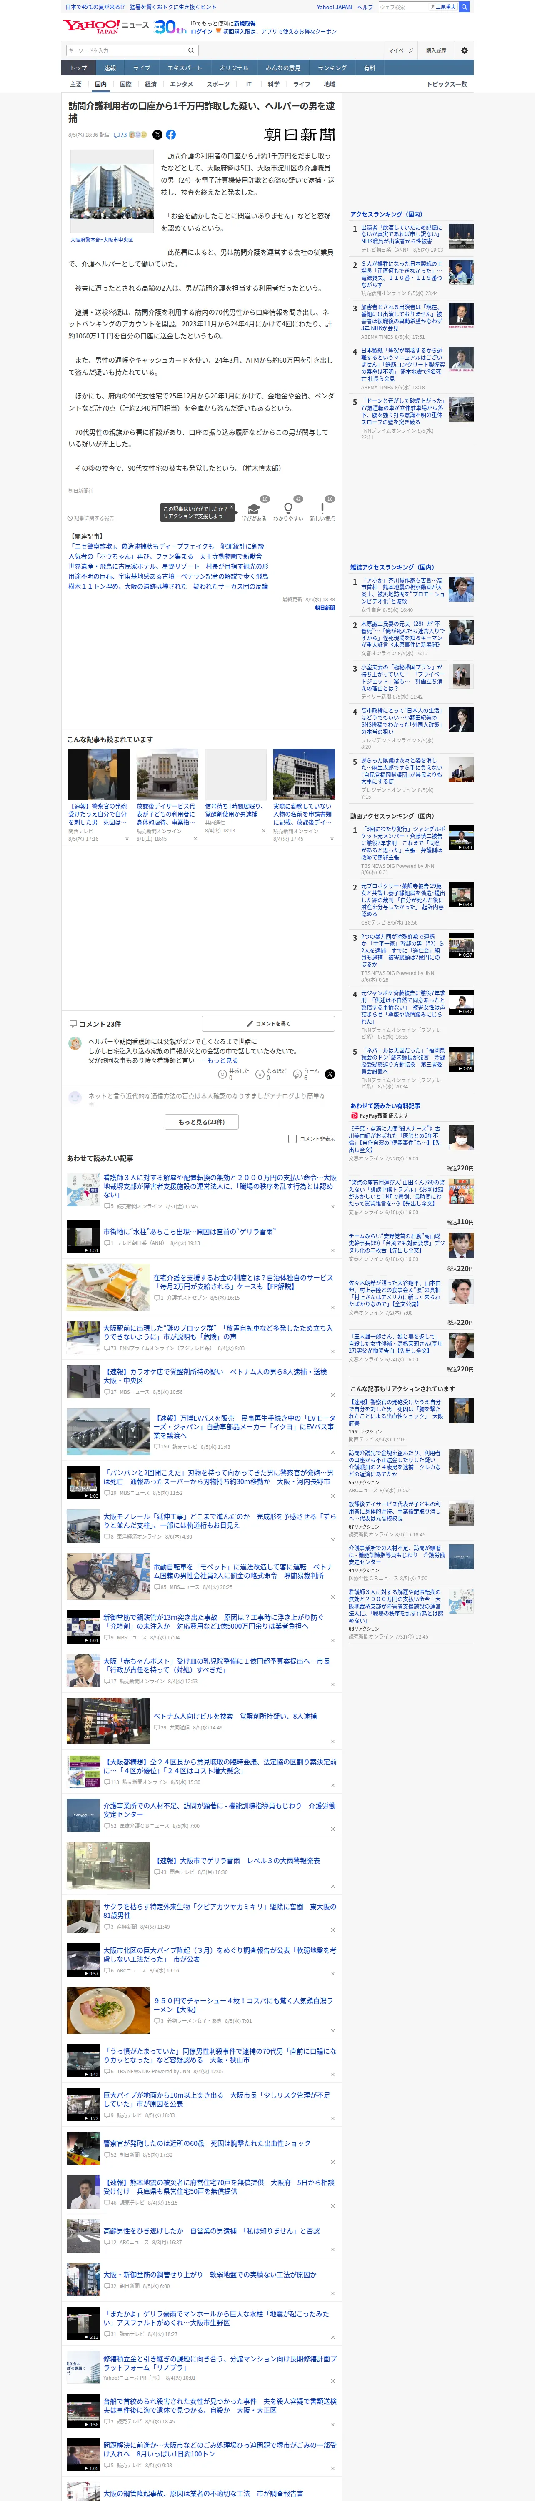Select the ランキング navigation tab

coord(332,68)
